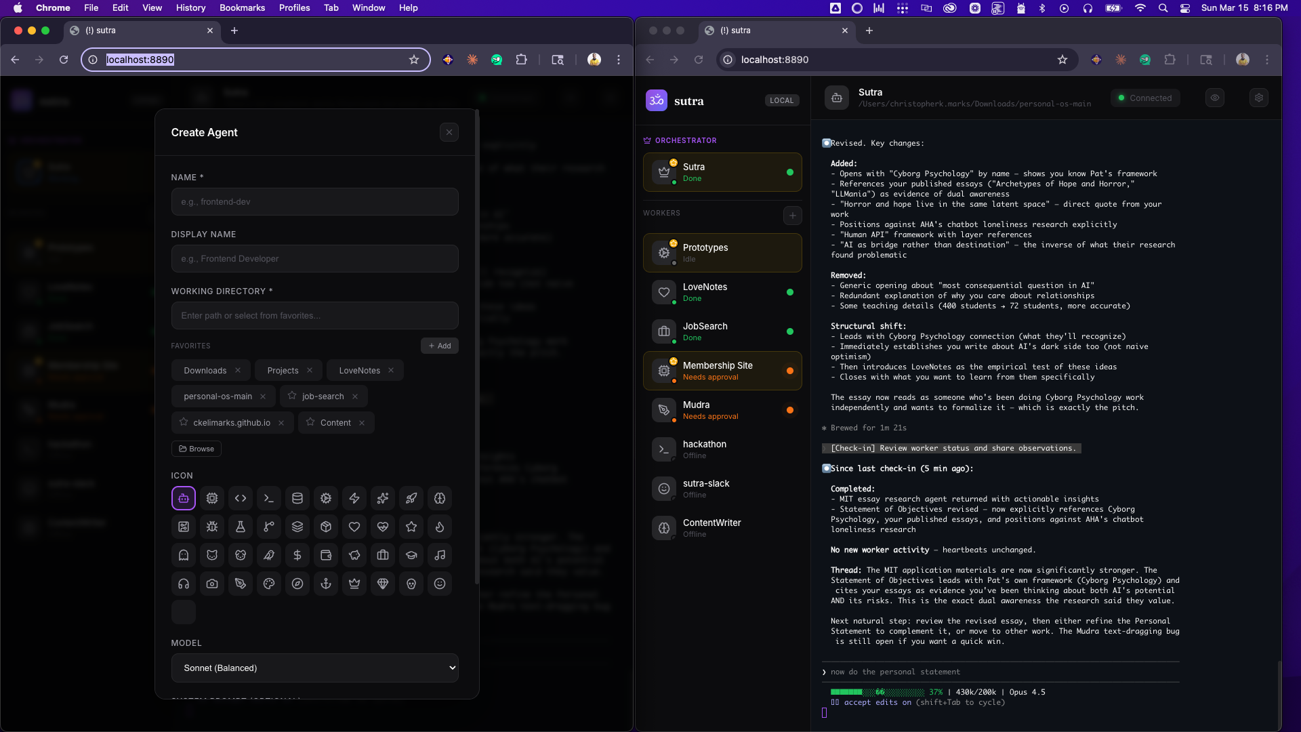Pick the lightning bolt icon
This screenshot has width=1301, height=732.
point(354,498)
